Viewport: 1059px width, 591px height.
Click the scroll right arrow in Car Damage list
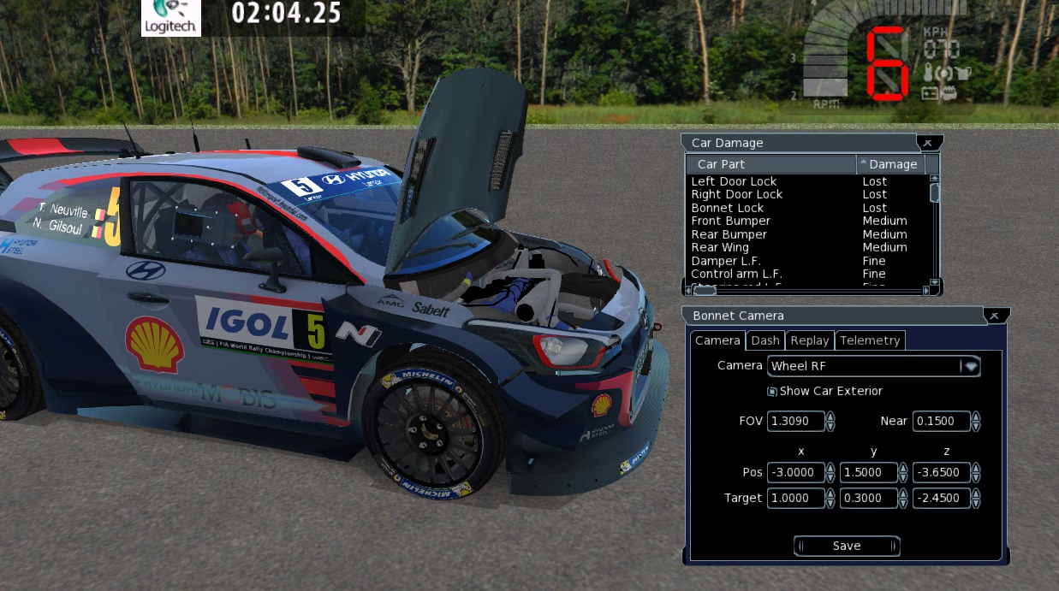pos(925,291)
